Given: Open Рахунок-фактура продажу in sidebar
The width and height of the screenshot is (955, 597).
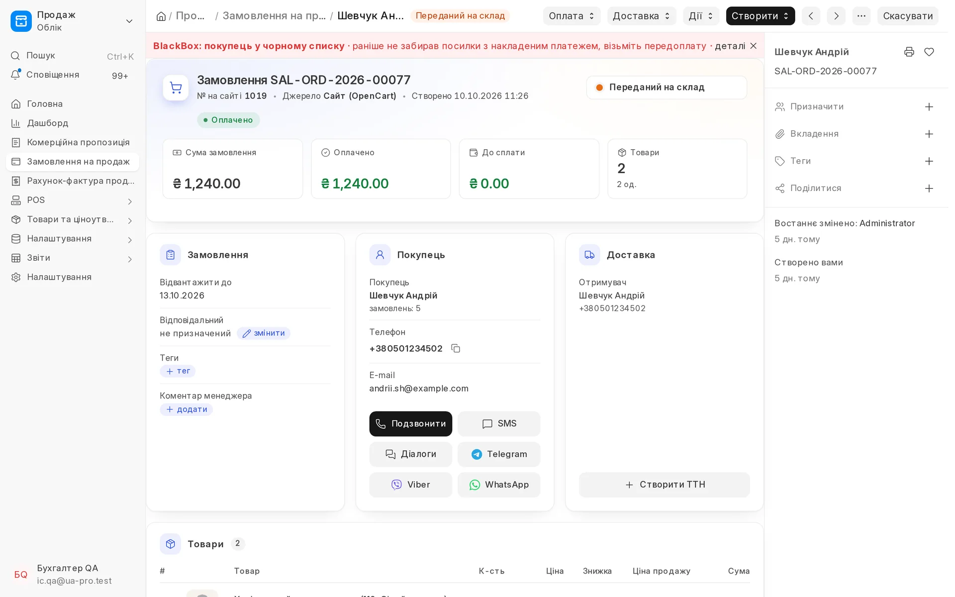Looking at the screenshot, I should [73, 181].
